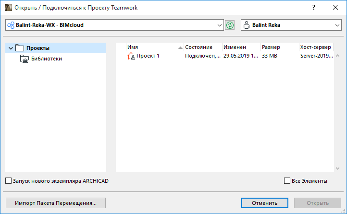Click the help question mark button
The image size is (347, 214).
(314, 7)
